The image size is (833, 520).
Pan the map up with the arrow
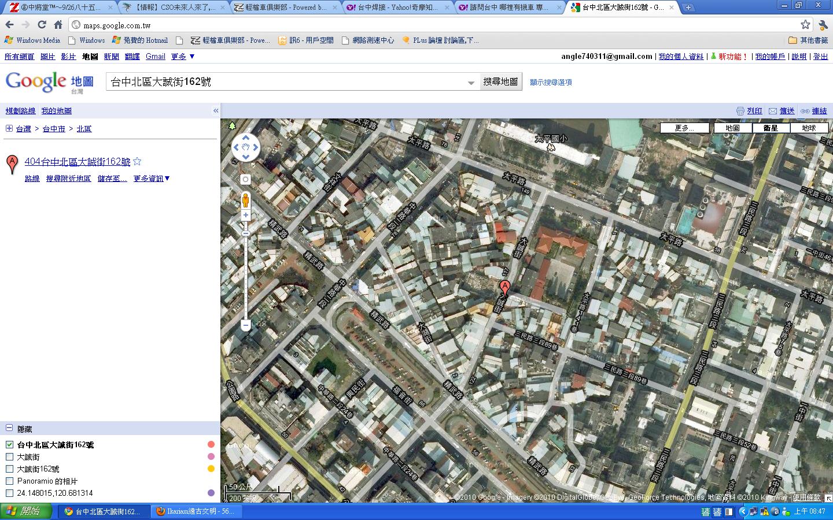tap(246, 138)
